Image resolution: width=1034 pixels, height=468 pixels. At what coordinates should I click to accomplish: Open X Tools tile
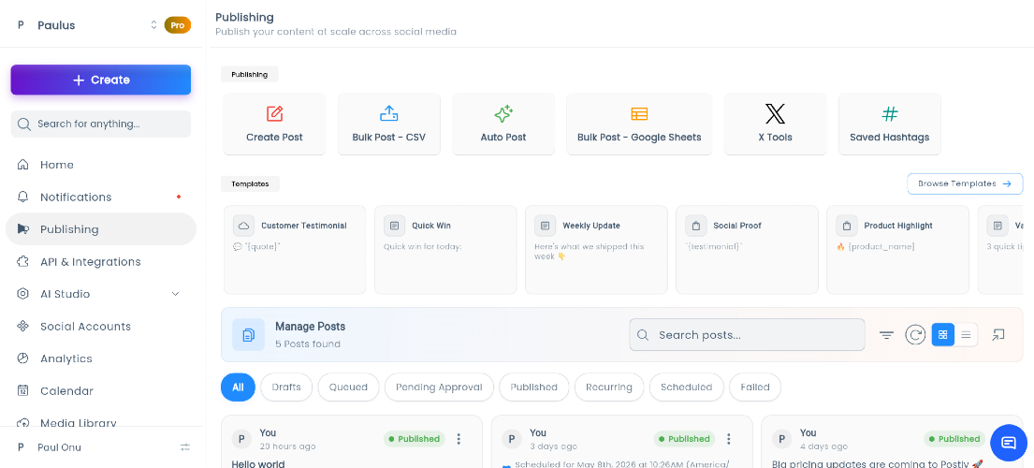click(776, 124)
